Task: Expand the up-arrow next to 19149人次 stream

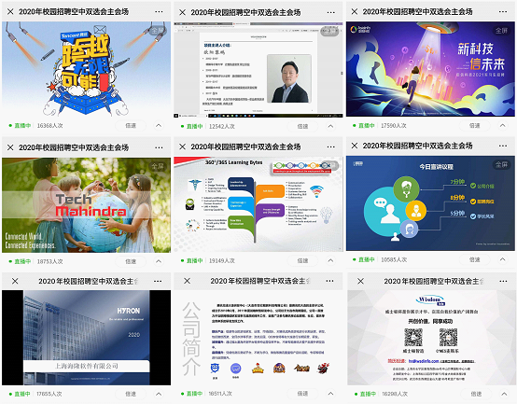Action: click(330, 260)
